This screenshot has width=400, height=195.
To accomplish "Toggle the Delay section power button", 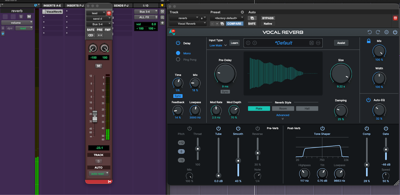I will 178,43.
